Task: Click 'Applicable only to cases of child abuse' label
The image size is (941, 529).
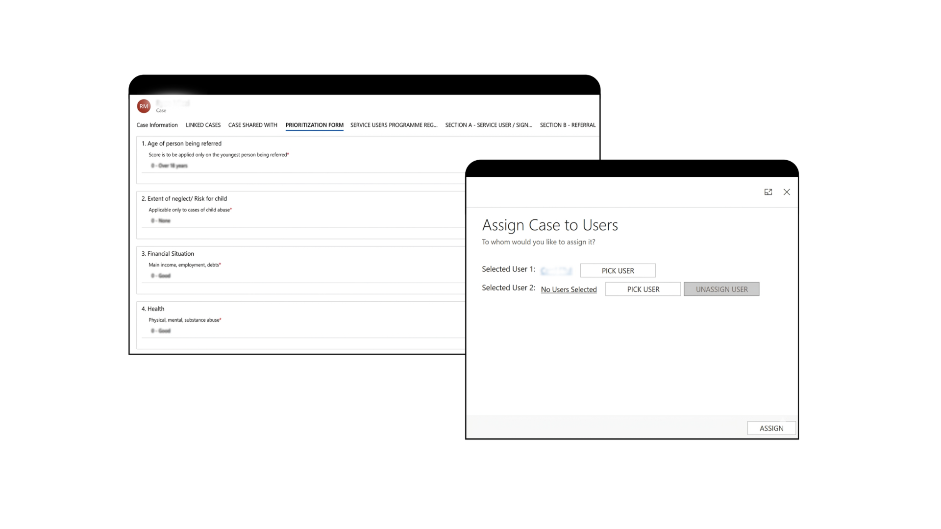Action: tap(190, 210)
